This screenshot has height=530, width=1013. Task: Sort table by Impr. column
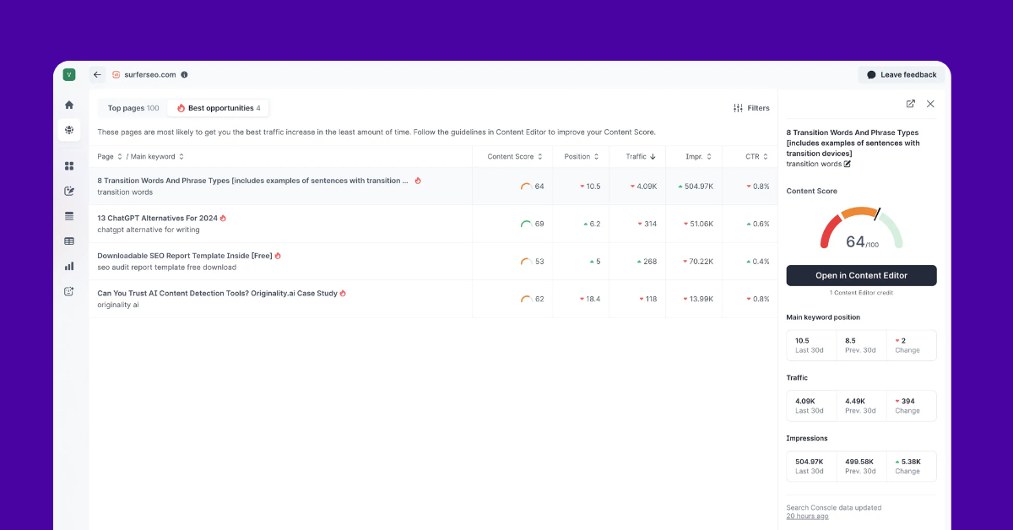[x=698, y=156]
